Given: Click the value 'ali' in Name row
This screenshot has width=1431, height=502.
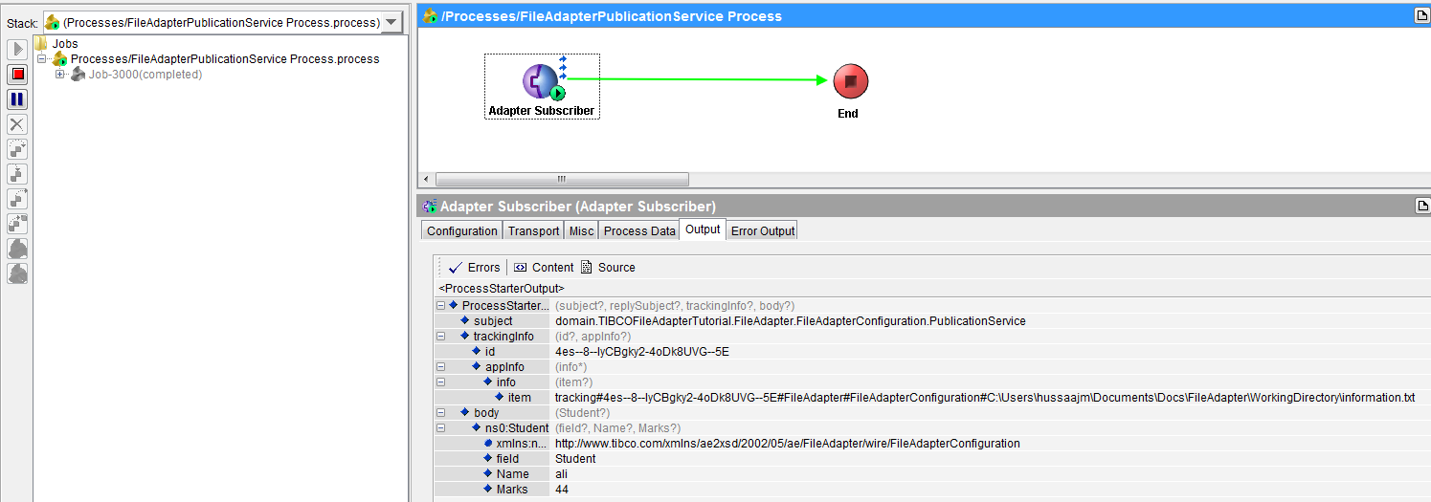Looking at the screenshot, I should (562, 474).
